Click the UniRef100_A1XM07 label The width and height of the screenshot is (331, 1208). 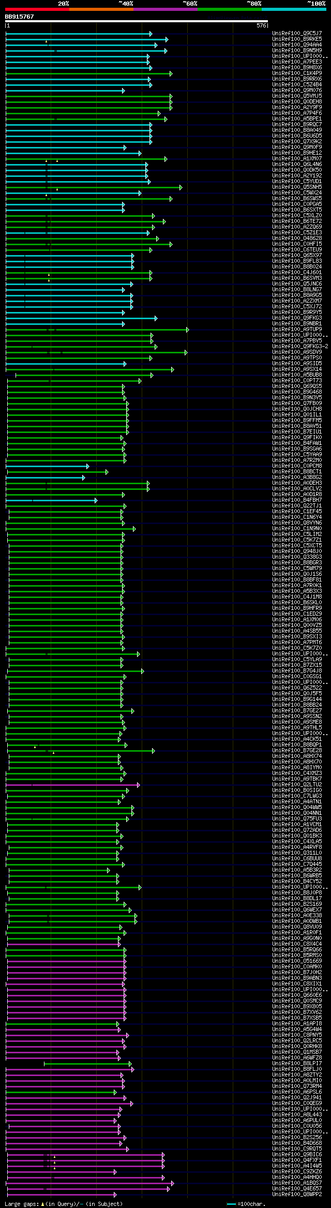[x=297, y=159]
